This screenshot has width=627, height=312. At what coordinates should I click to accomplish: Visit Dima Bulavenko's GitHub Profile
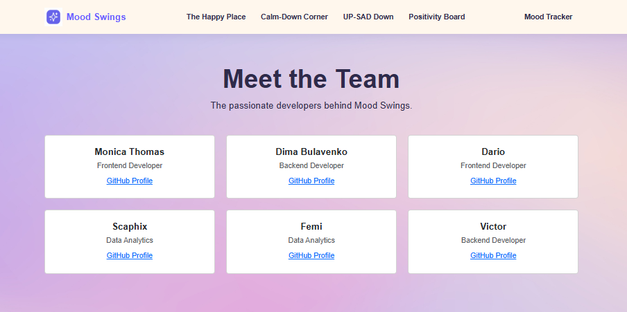point(311,181)
